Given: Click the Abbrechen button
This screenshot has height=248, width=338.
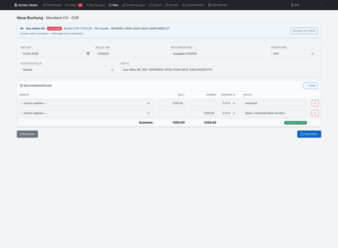Looking at the screenshot, I should tap(28, 134).
